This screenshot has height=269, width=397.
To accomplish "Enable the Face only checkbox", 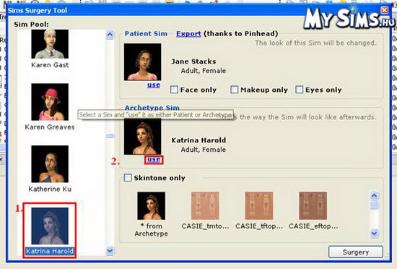I will pos(174,90).
